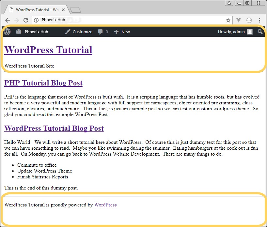
Task: Open the admin bar search magnifier
Action: [x=260, y=32]
